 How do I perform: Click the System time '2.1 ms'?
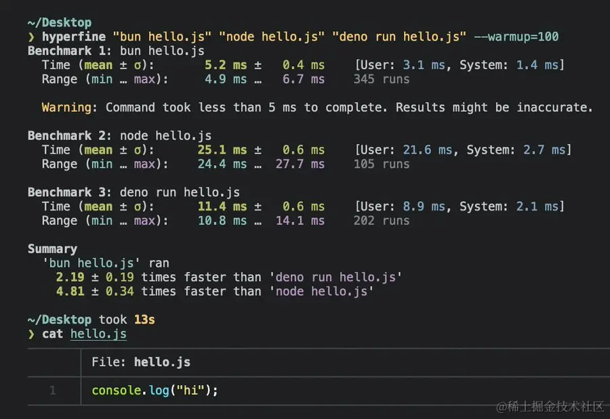[537, 206]
